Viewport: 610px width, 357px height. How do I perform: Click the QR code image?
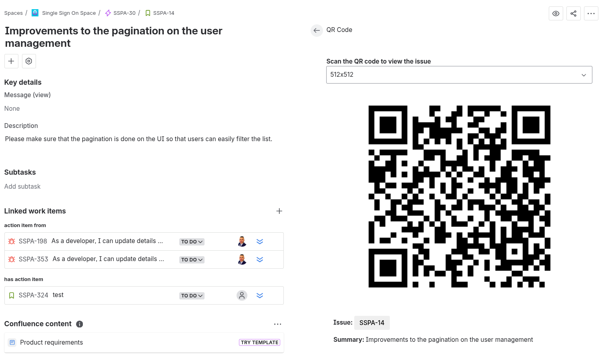pos(460,196)
